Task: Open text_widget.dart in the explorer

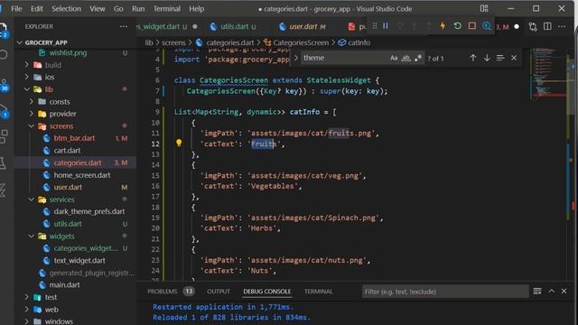Action: tap(79, 261)
